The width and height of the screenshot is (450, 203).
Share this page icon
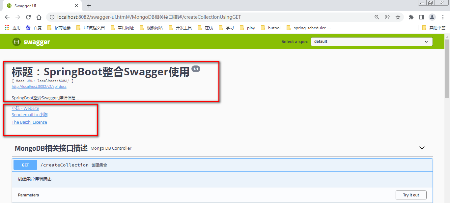[387, 17]
